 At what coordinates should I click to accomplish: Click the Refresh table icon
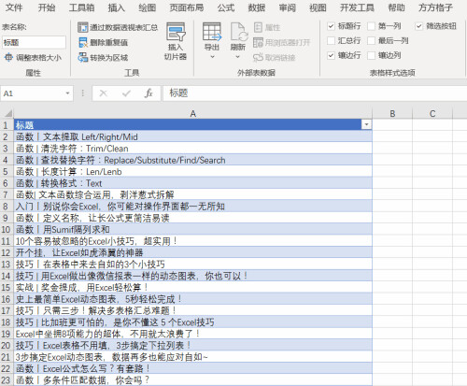[x=238, y=32]
